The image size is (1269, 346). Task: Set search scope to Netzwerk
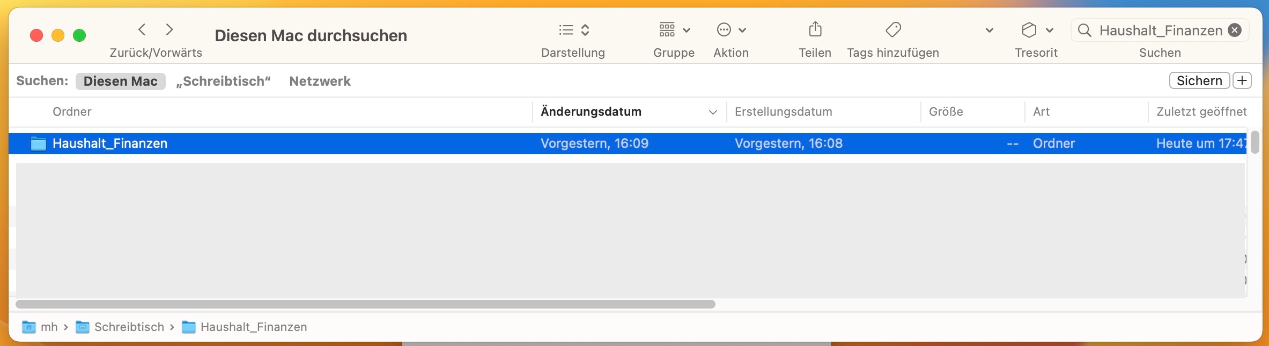320,81
